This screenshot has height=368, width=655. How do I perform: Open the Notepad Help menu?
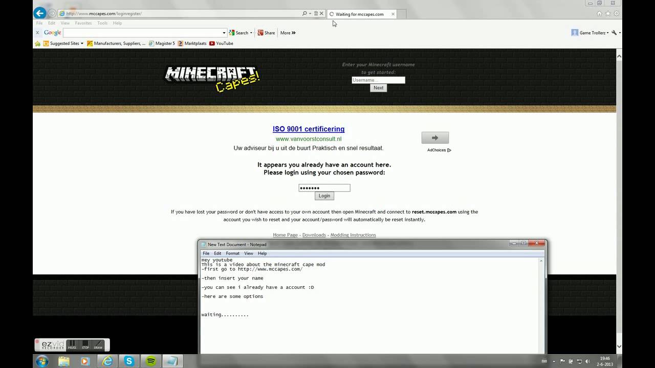262,254
